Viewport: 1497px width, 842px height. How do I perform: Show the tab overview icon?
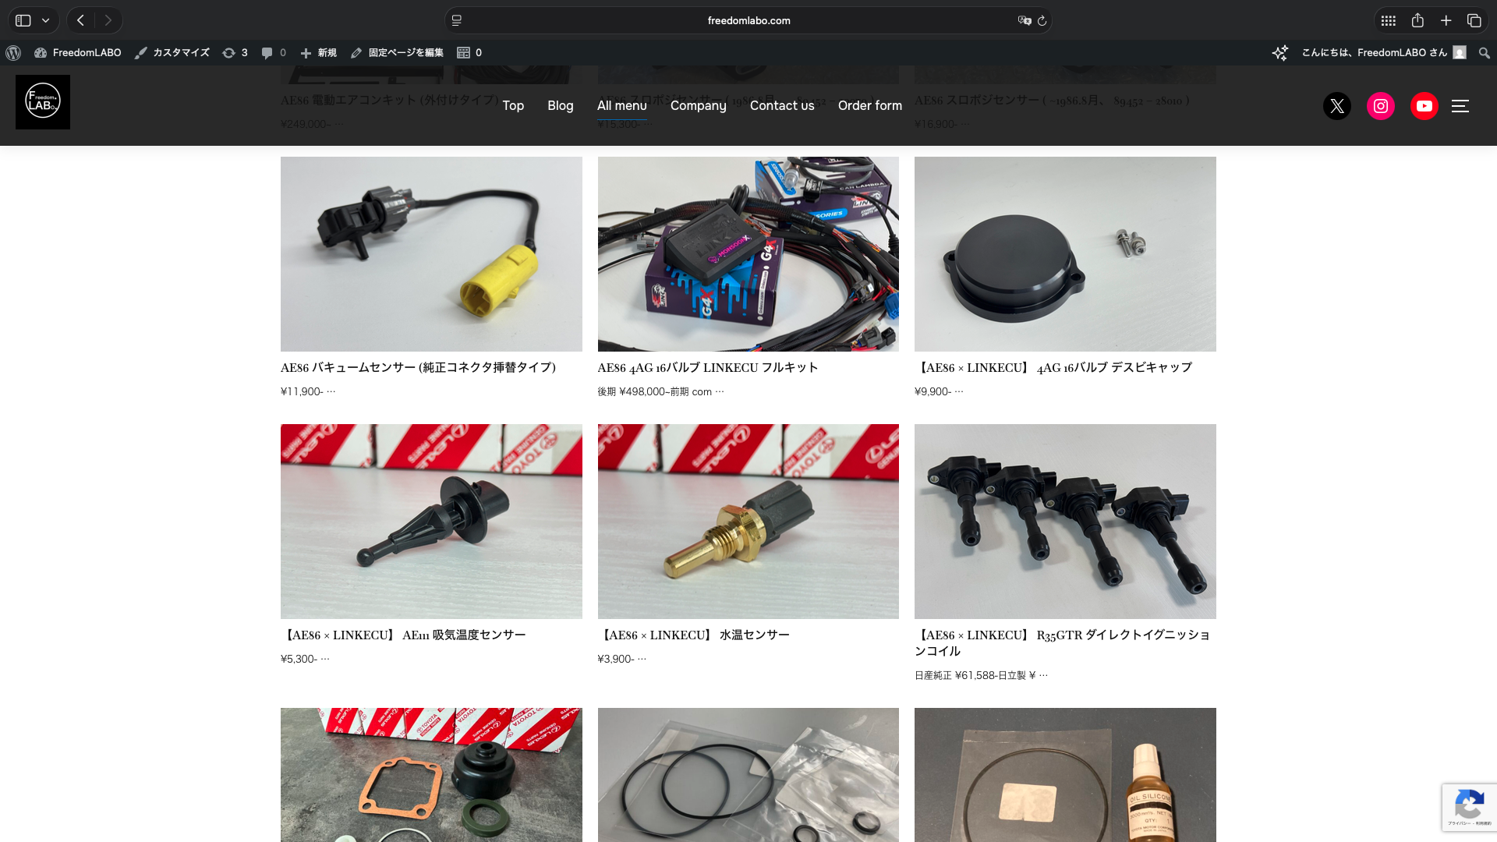(1474, 21)
